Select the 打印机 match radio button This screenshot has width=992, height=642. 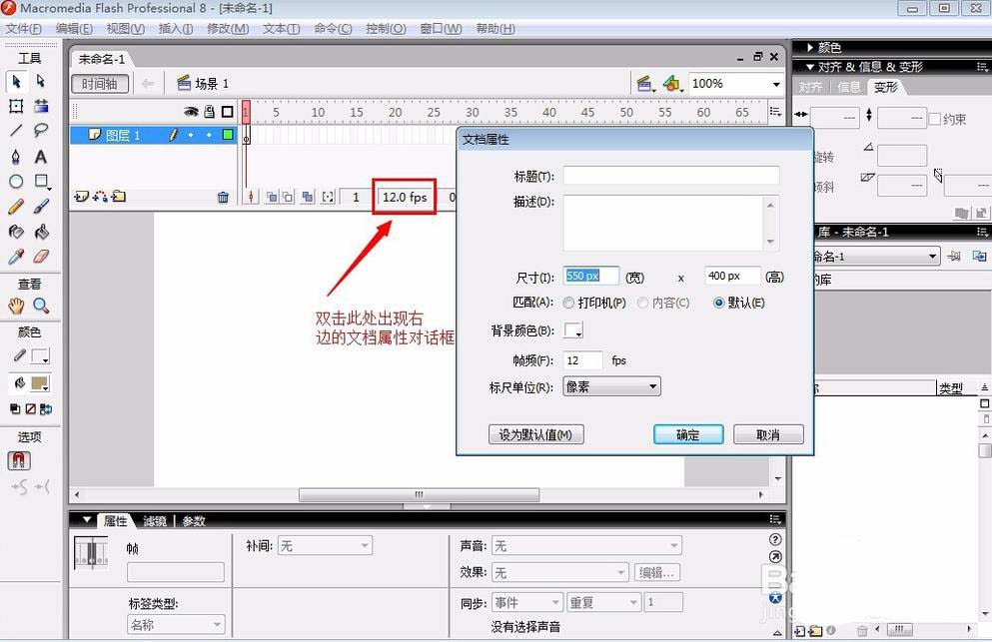pos(568,303)
